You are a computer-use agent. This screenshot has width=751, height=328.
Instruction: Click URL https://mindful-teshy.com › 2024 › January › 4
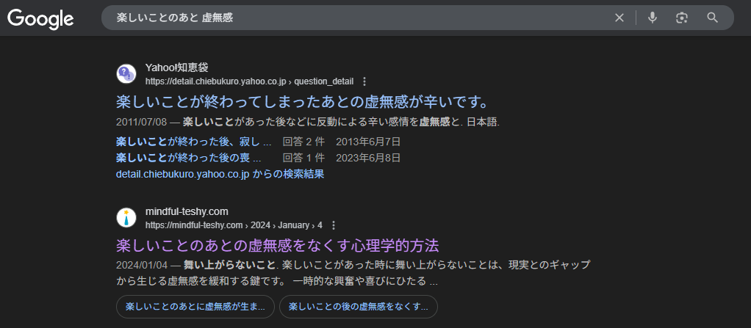(x=234, y=225)
